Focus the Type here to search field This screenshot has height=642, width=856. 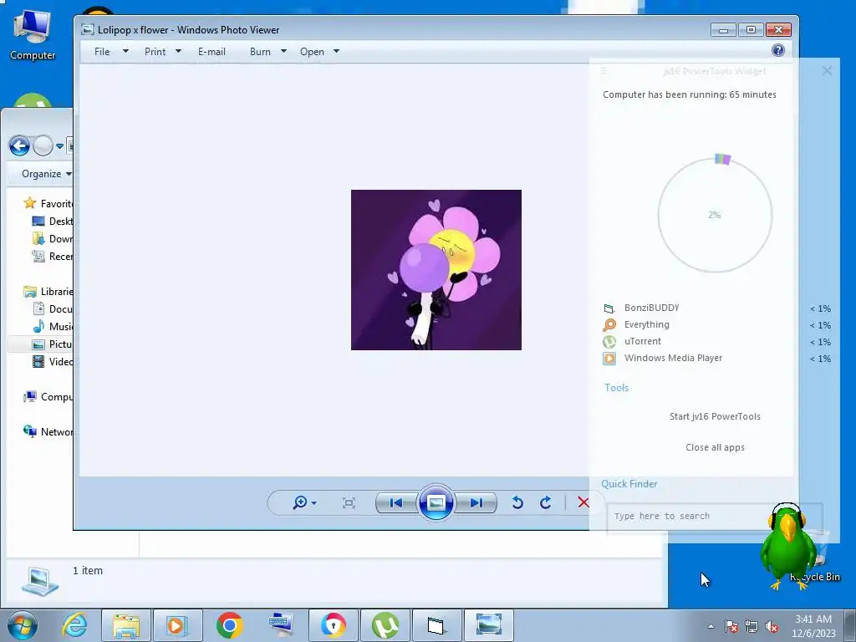tap(715, 517)
